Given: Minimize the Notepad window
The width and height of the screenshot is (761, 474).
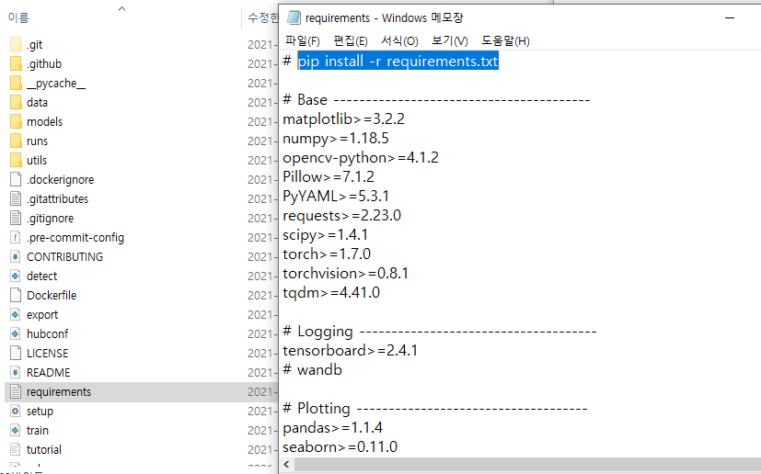Looking at the screenshot, I should click(x=730, y=18).
